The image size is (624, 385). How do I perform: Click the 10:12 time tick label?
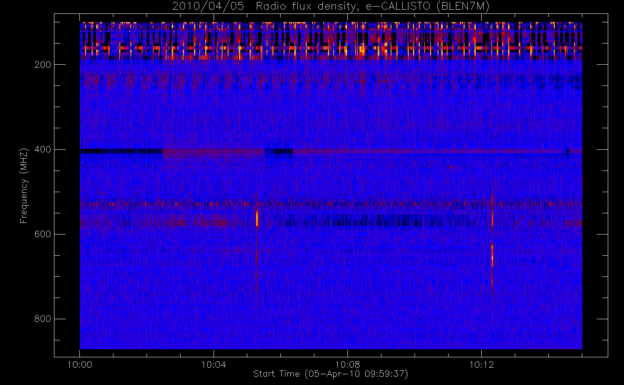pos(481,365)
